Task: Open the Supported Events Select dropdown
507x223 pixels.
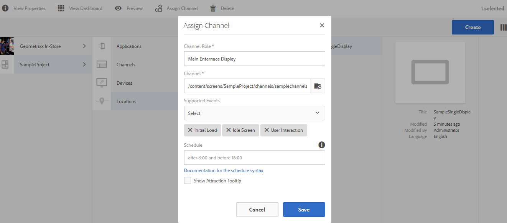Action: click(254, 113)
